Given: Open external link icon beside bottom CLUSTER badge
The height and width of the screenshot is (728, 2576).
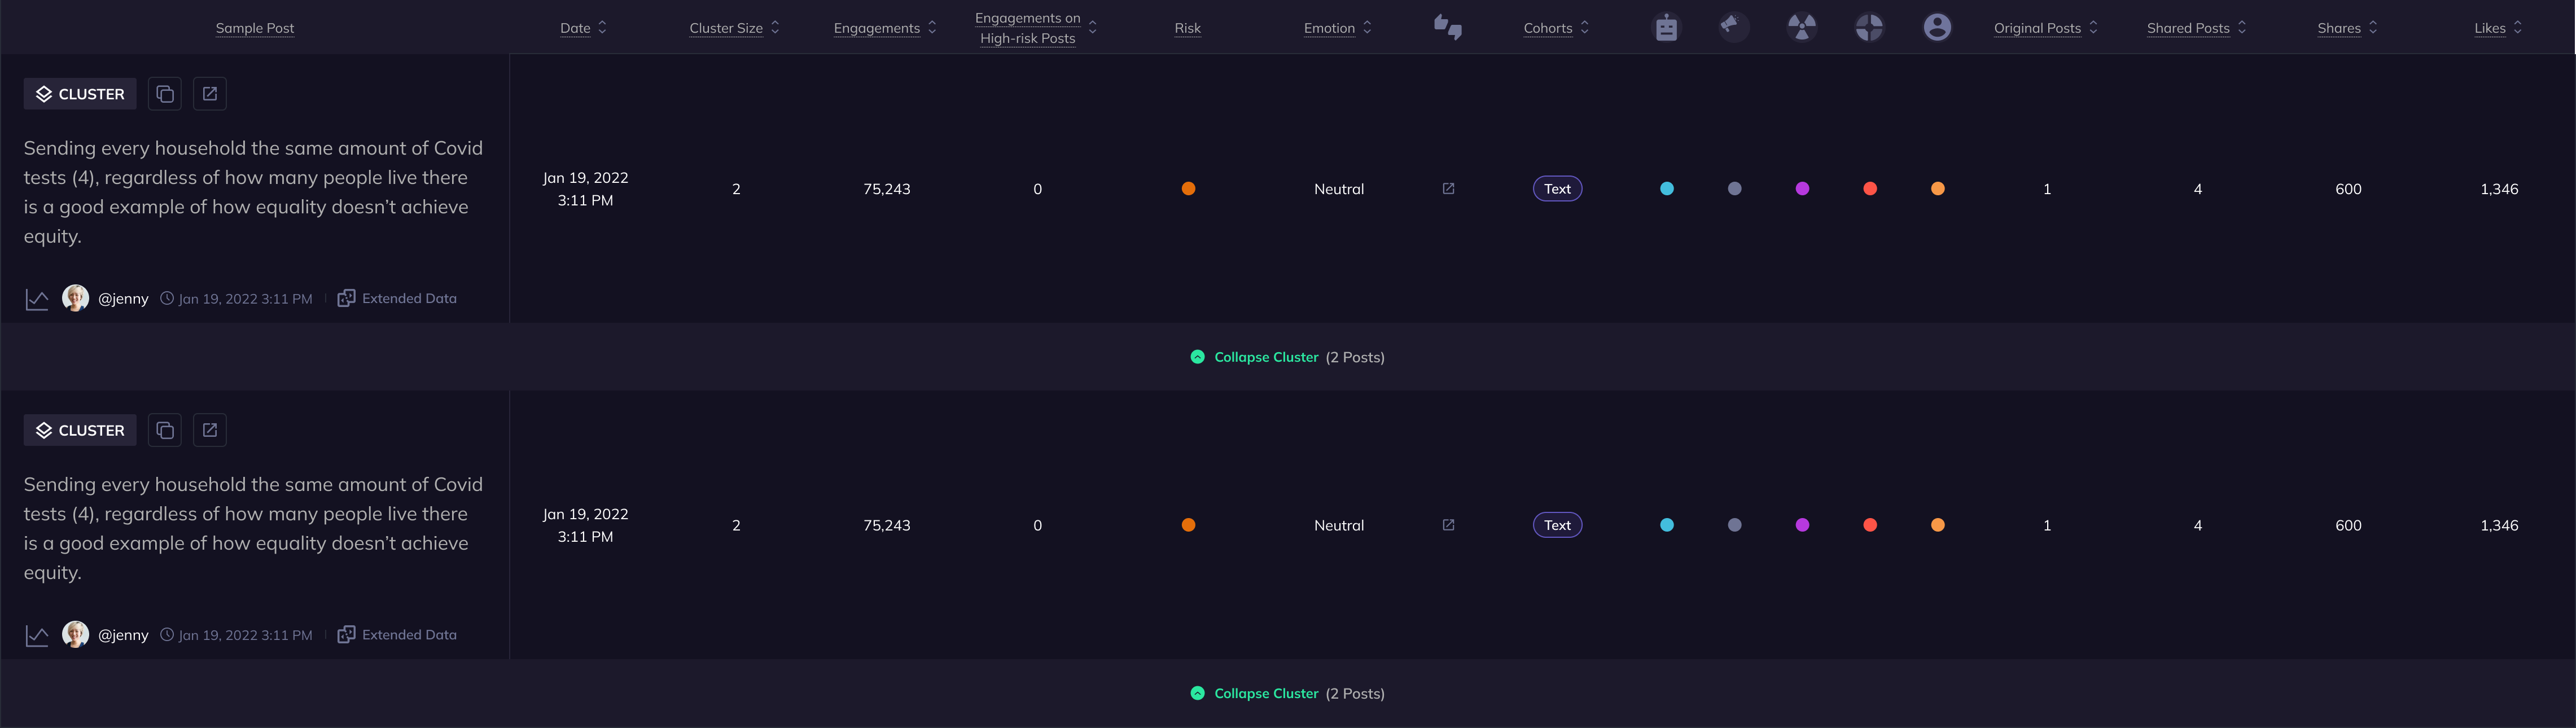Looking at the screenshot, I should 210,430.
